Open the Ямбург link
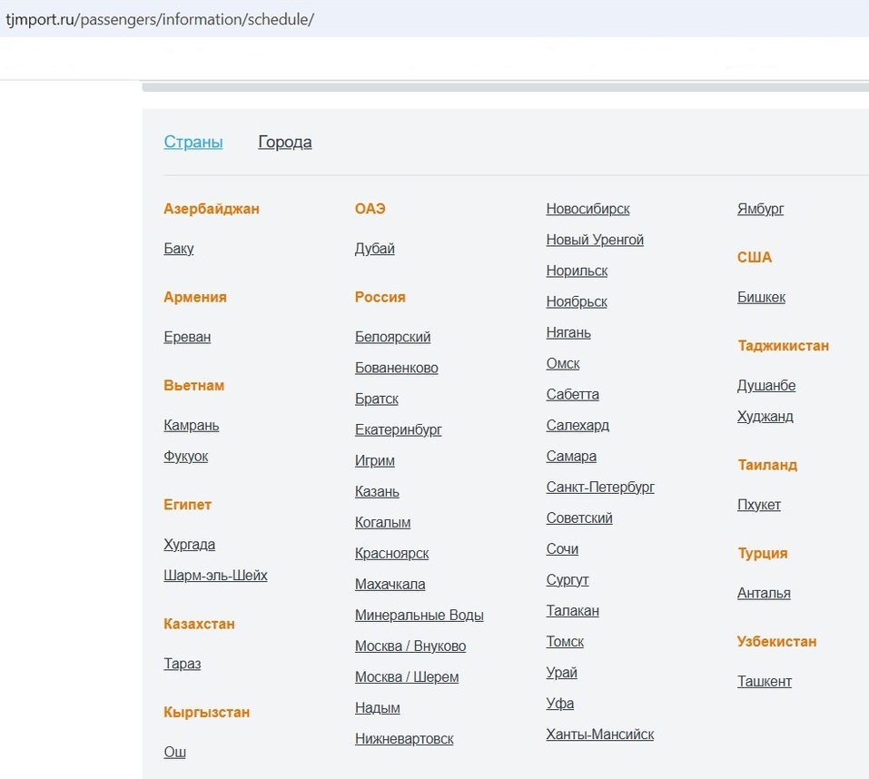Viewport: 869px width, 779px height. coord(760,209)
